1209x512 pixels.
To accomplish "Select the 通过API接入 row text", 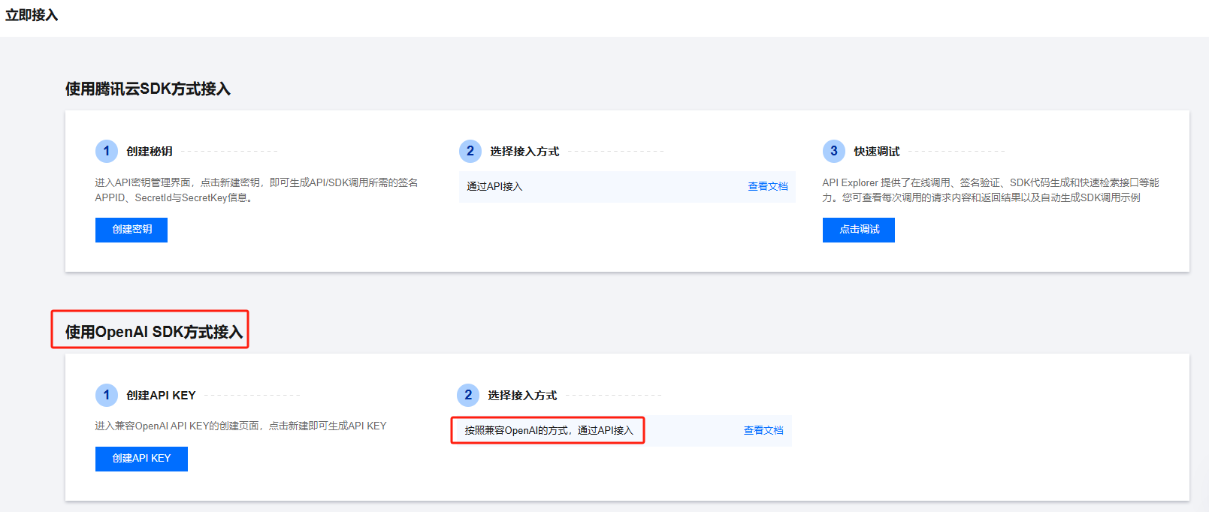I will [494, 186].
